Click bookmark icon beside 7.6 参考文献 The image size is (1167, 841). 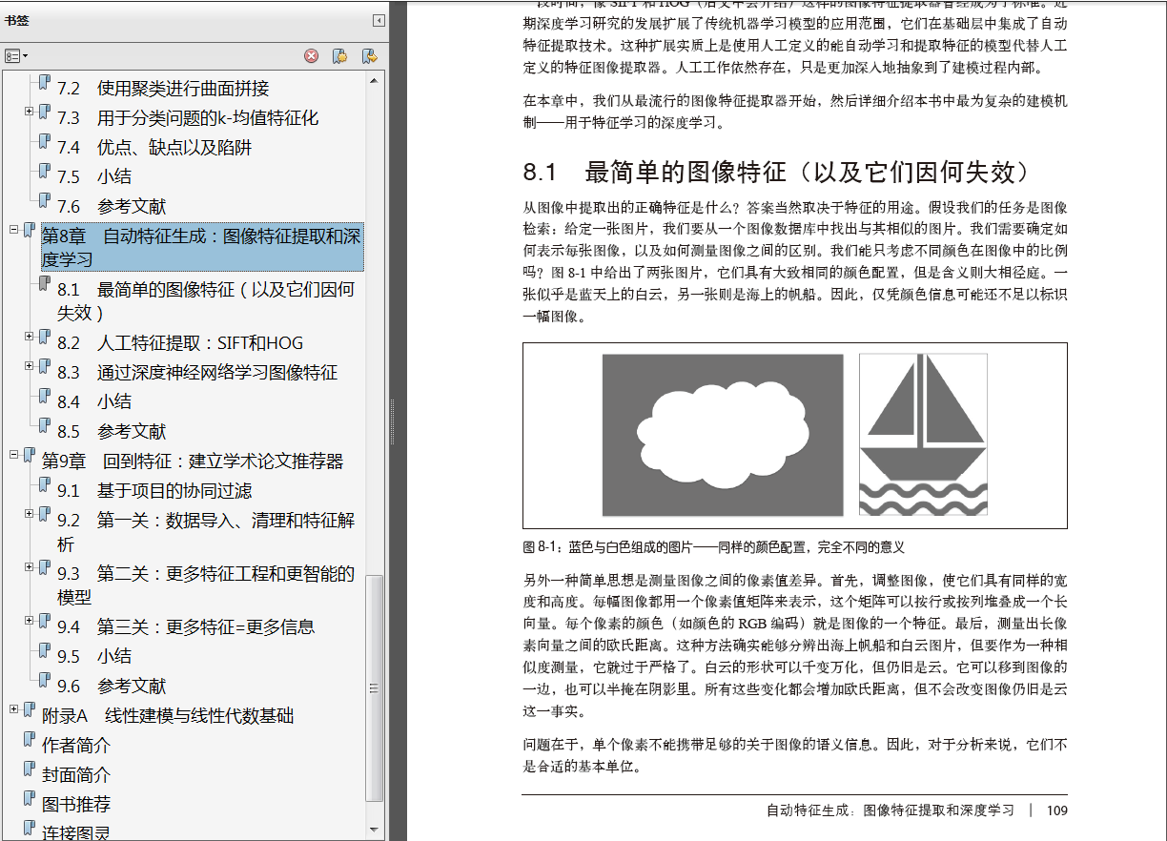(x=44, y=201)
